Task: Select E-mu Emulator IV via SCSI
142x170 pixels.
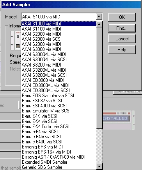Action: click(x=59, y=111)
